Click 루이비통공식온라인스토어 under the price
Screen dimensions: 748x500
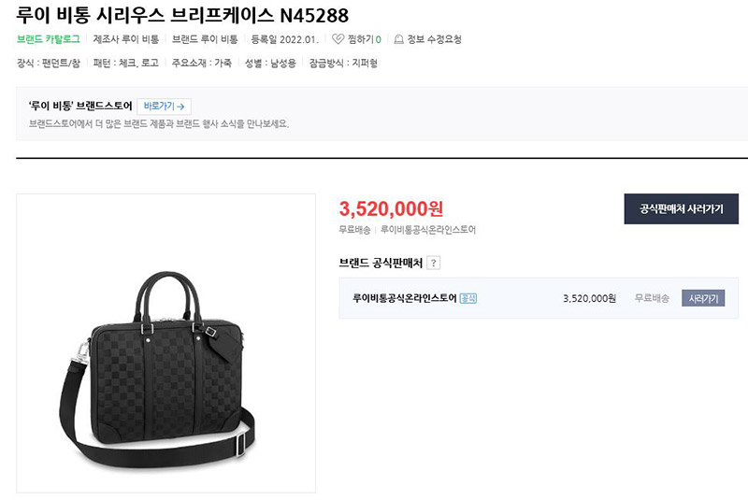(x=428, y=230)
